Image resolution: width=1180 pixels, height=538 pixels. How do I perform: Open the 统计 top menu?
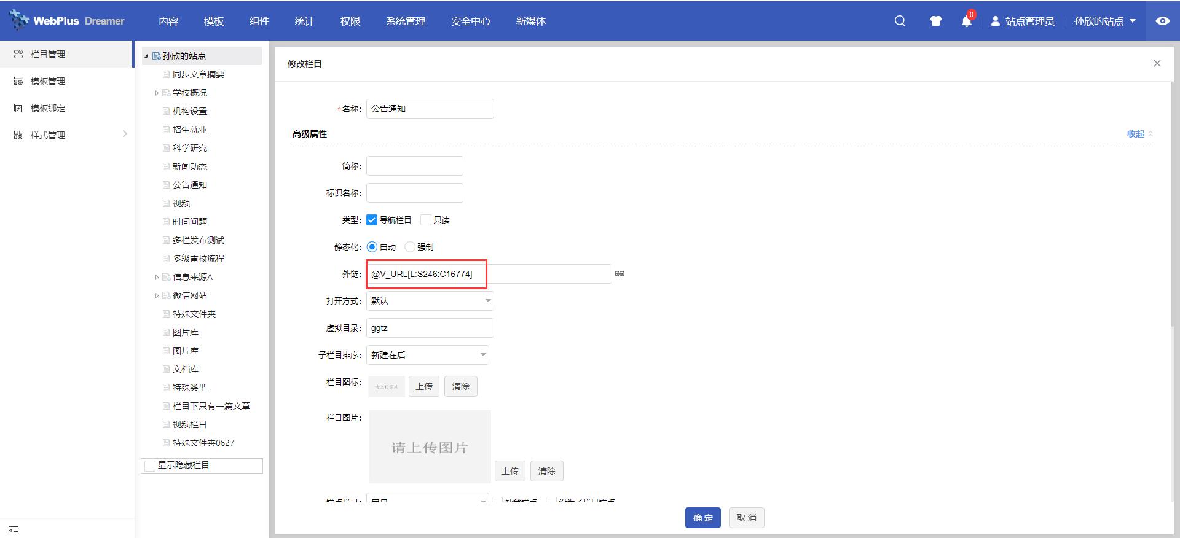305,21
